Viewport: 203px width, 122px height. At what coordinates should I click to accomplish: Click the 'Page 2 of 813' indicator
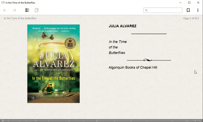(x=191, y=18)
